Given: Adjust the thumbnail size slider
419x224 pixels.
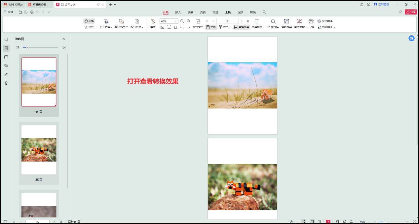Looking at the screenshot, I should click(x=28, y=47).
